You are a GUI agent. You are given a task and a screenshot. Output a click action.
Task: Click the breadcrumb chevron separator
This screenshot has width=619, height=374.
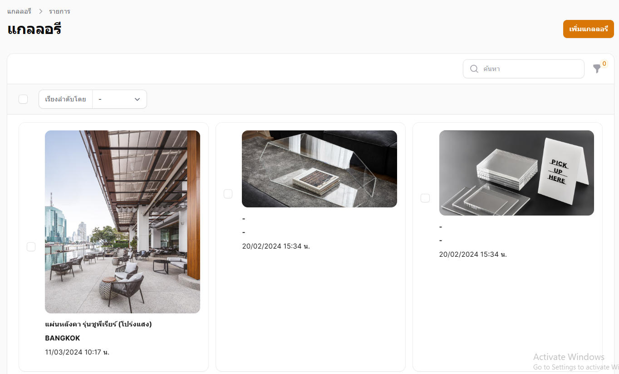(40, 11)
